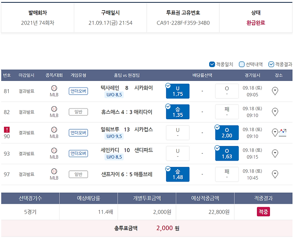Open the venue pin for game 82
The image size is (296, 240).
275,112
